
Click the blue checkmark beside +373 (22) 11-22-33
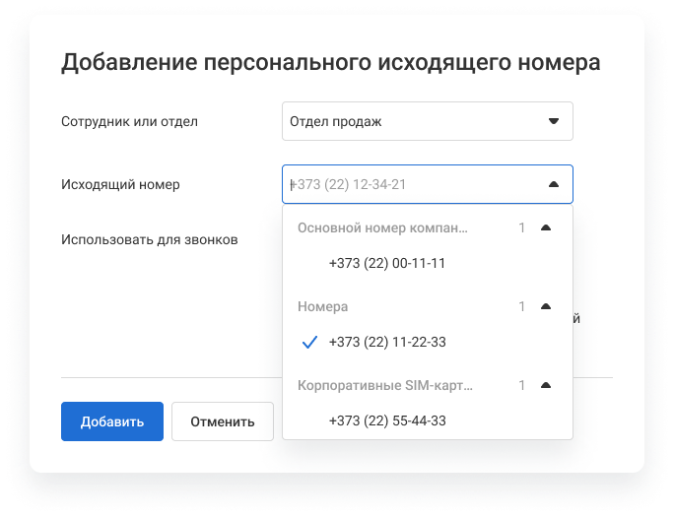pyautogui.click(x=309, y=343)
